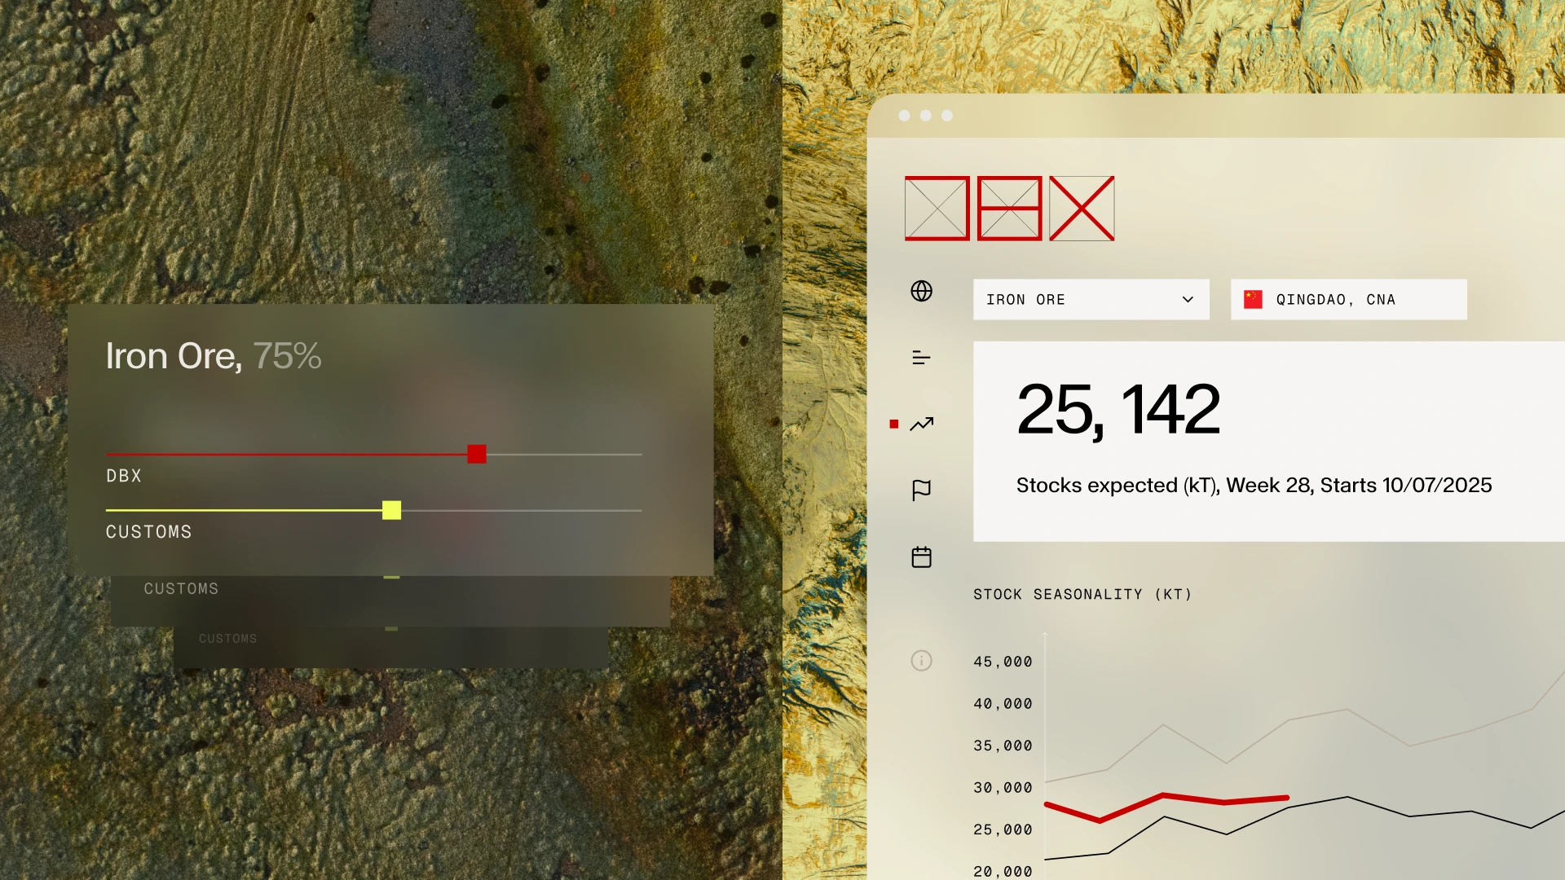This screenshot has width=1565, height=880.
Task: Click the list lines sidebar icon
Action: (x=921, y=358)
